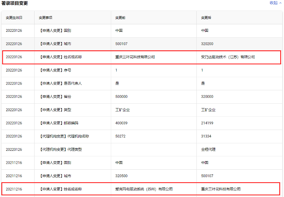Click date 20220126 in the 代理机构名称 row

point(14,136)
